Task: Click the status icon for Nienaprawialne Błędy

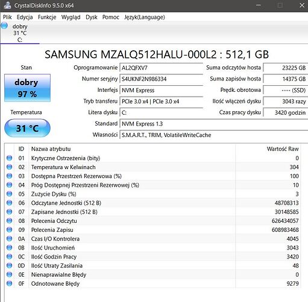Action: [x=9, y=274]
